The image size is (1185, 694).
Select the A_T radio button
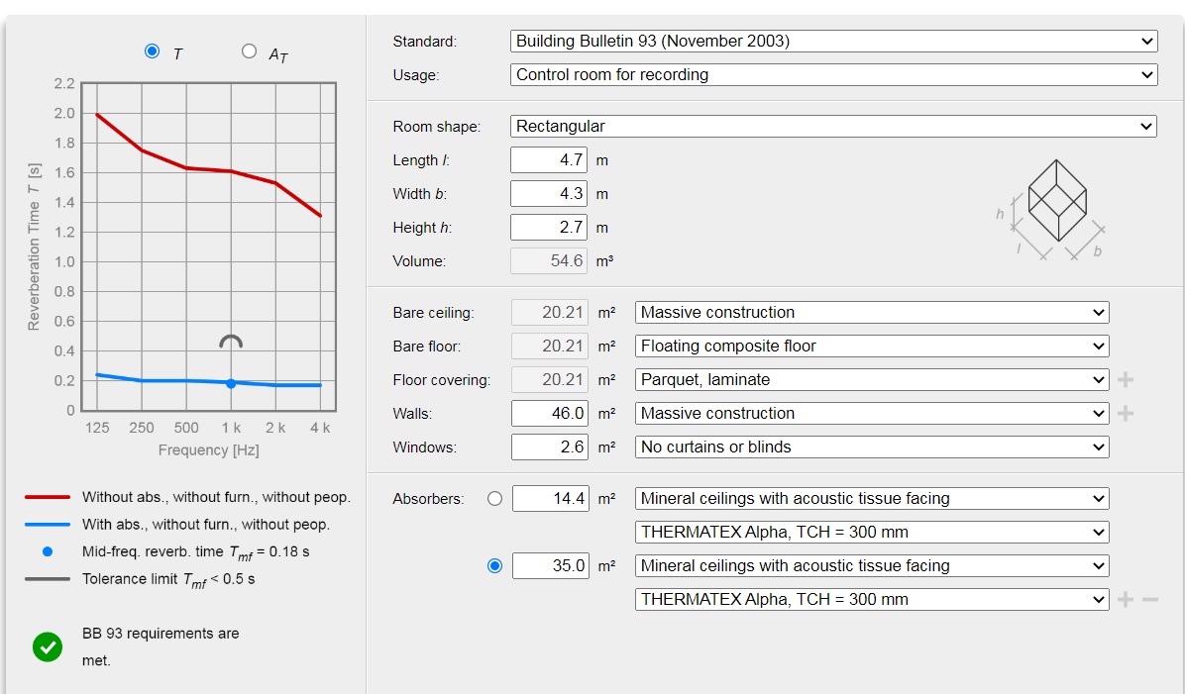tap(249, 51)
